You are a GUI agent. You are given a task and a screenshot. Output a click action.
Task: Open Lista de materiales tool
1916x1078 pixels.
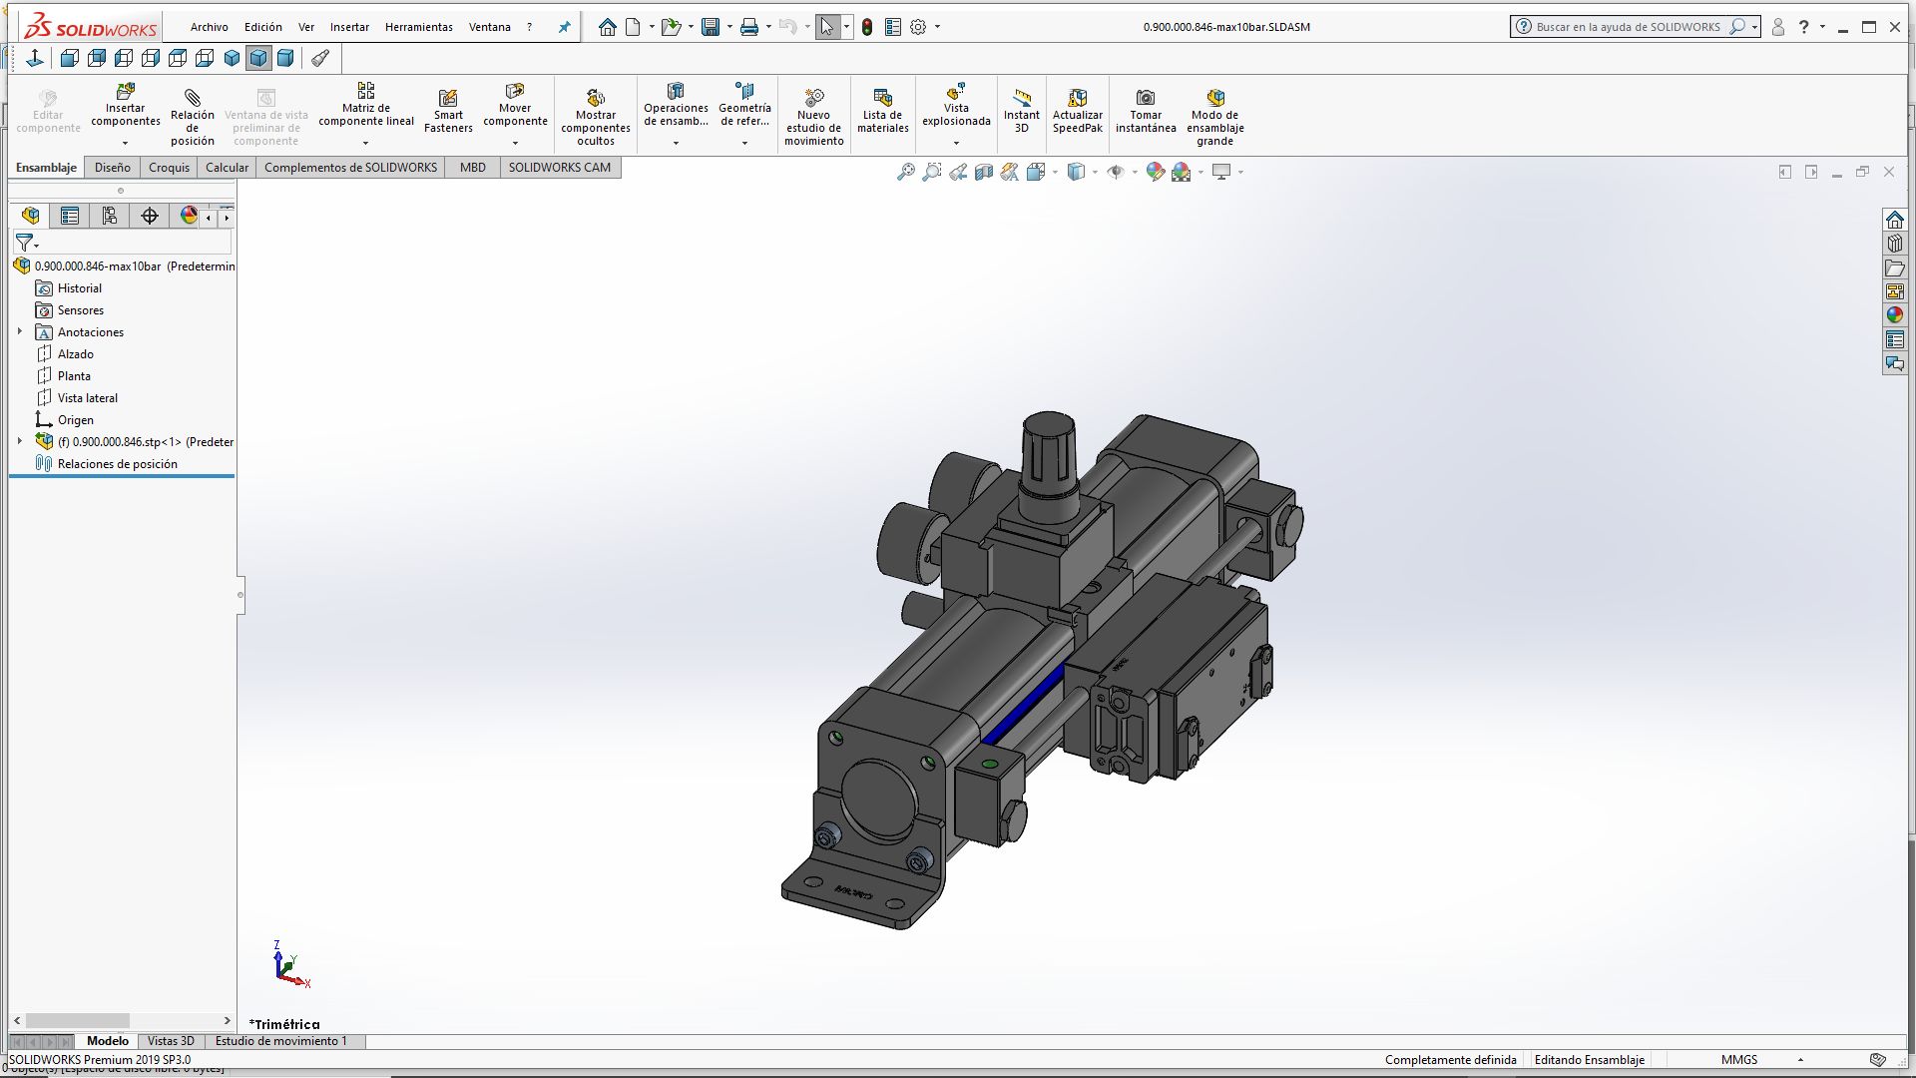882,98
